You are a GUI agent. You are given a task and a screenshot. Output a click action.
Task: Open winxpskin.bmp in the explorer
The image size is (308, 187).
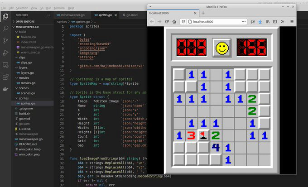click(29, 149)
